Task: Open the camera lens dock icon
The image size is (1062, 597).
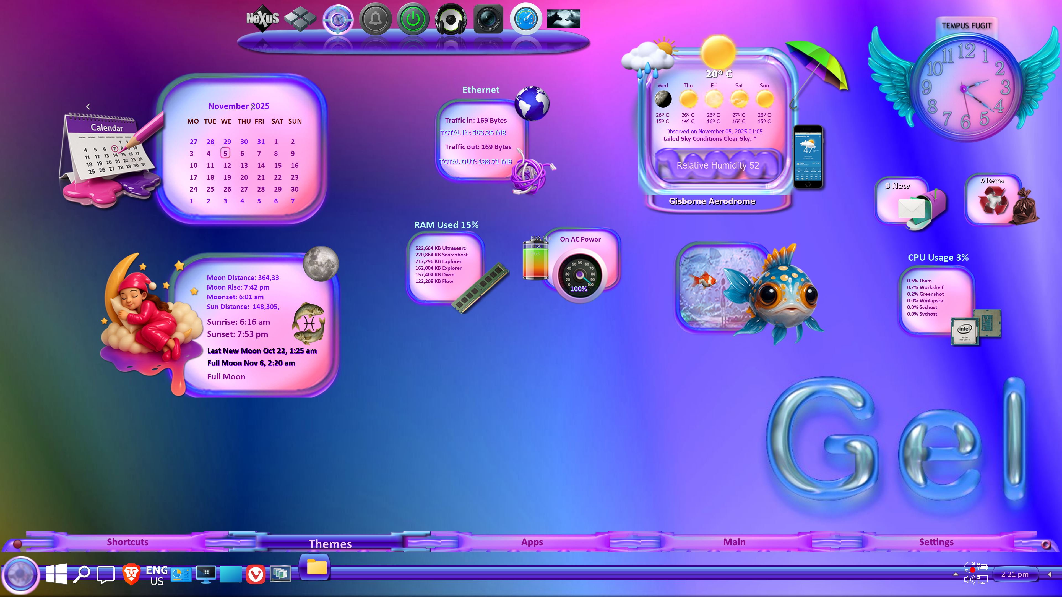Action: (x=488, y=19)
